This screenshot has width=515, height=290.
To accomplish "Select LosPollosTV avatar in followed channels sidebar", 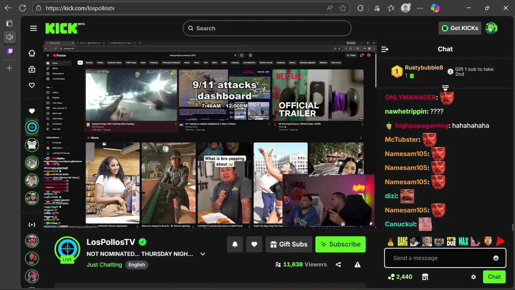I will click(x=32, y=127).
